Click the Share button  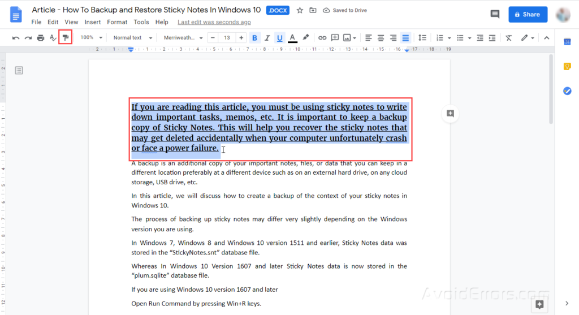528,14
